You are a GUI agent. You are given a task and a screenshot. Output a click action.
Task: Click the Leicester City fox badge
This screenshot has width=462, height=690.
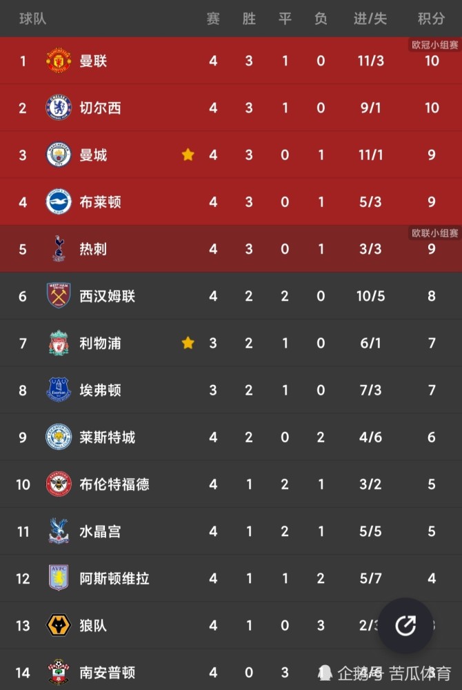pyautogui.click(x=59, y=437)
